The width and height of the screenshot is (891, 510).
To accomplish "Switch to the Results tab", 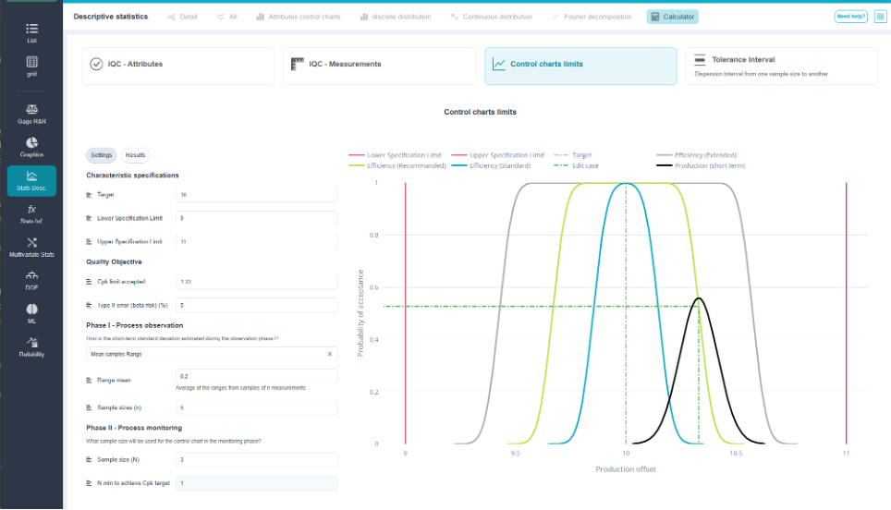I will [x=135, y=155].
